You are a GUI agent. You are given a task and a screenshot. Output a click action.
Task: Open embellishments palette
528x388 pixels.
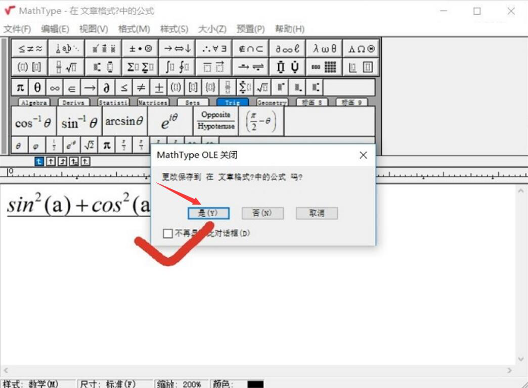[x=104, y=49]
